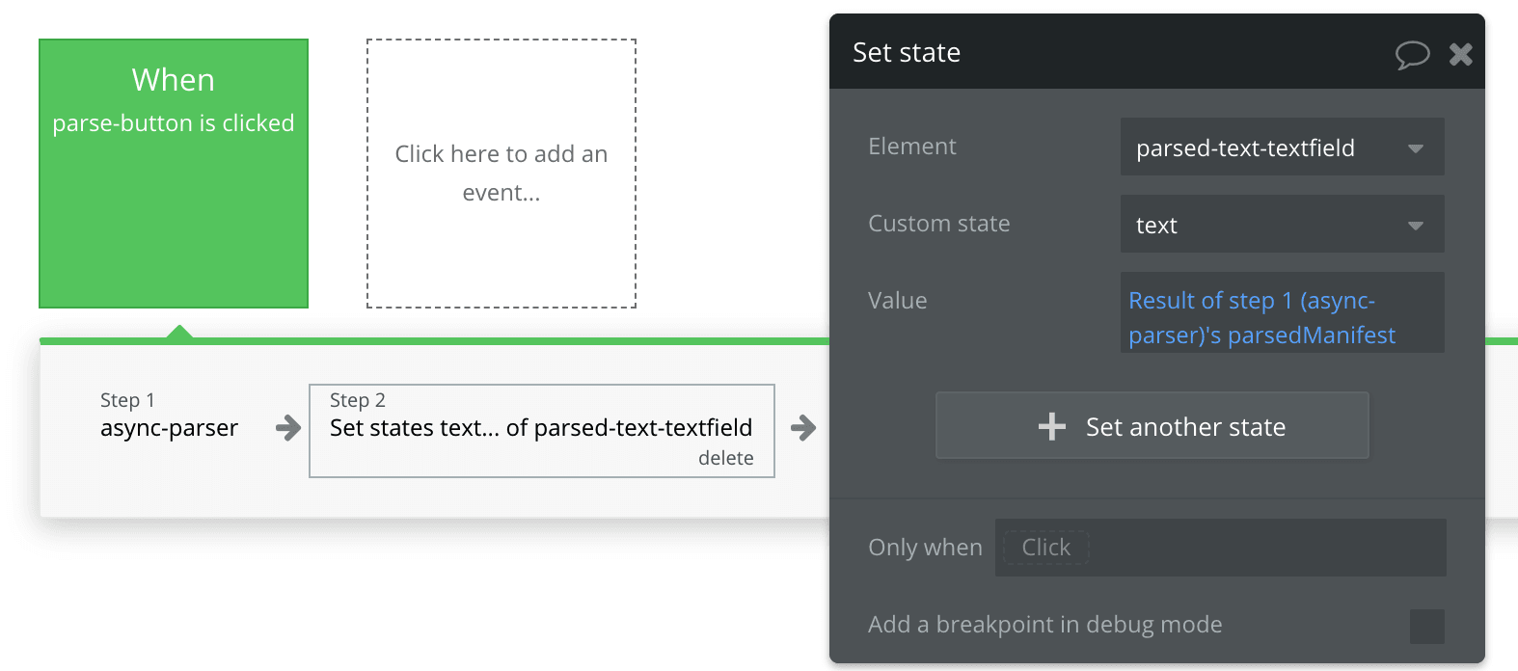Open the comment bubble in Set state panel
The width and height of the screenshot is (1518, 671).
point(1412,54)
